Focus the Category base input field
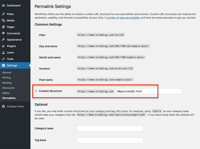This screenshot has height=149, width=200. (x=110, y=129)
